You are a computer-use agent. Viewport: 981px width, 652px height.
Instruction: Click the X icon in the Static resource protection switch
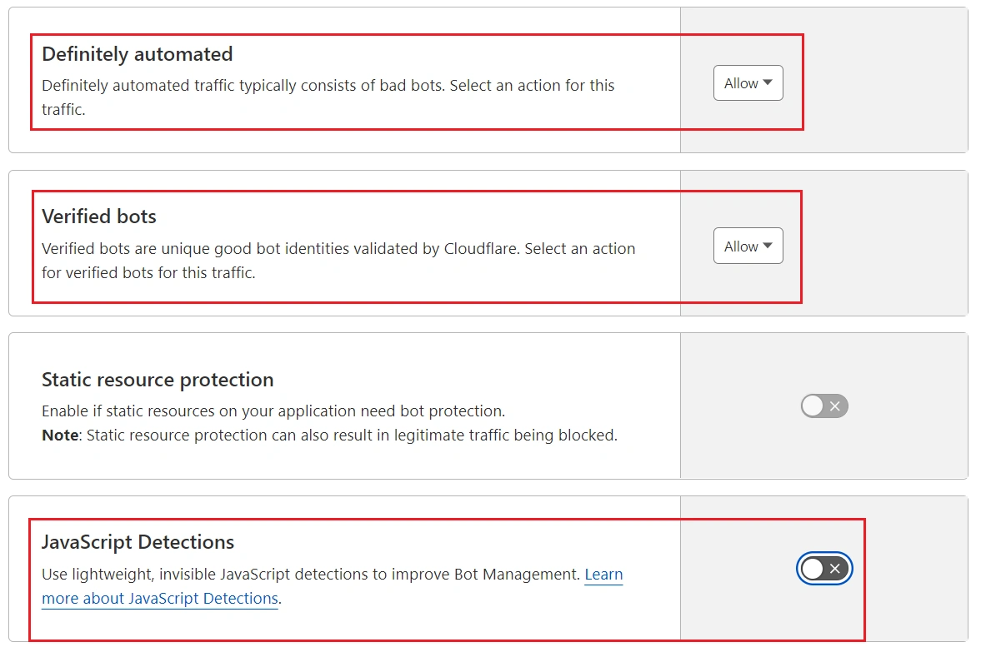pyautogui.click(x=833, y=406)
